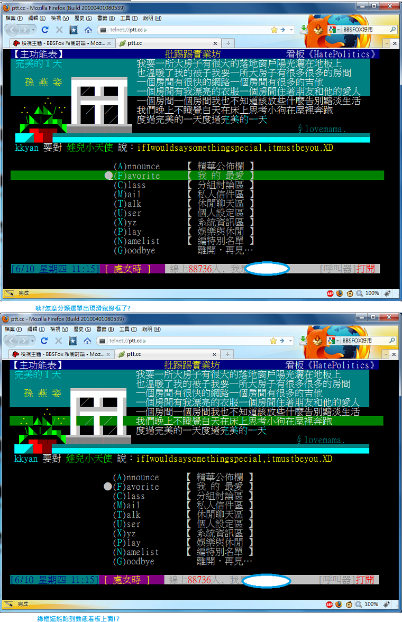Click 100% zoom level in upper status bar
402x622 pixels.
(372, 293)
